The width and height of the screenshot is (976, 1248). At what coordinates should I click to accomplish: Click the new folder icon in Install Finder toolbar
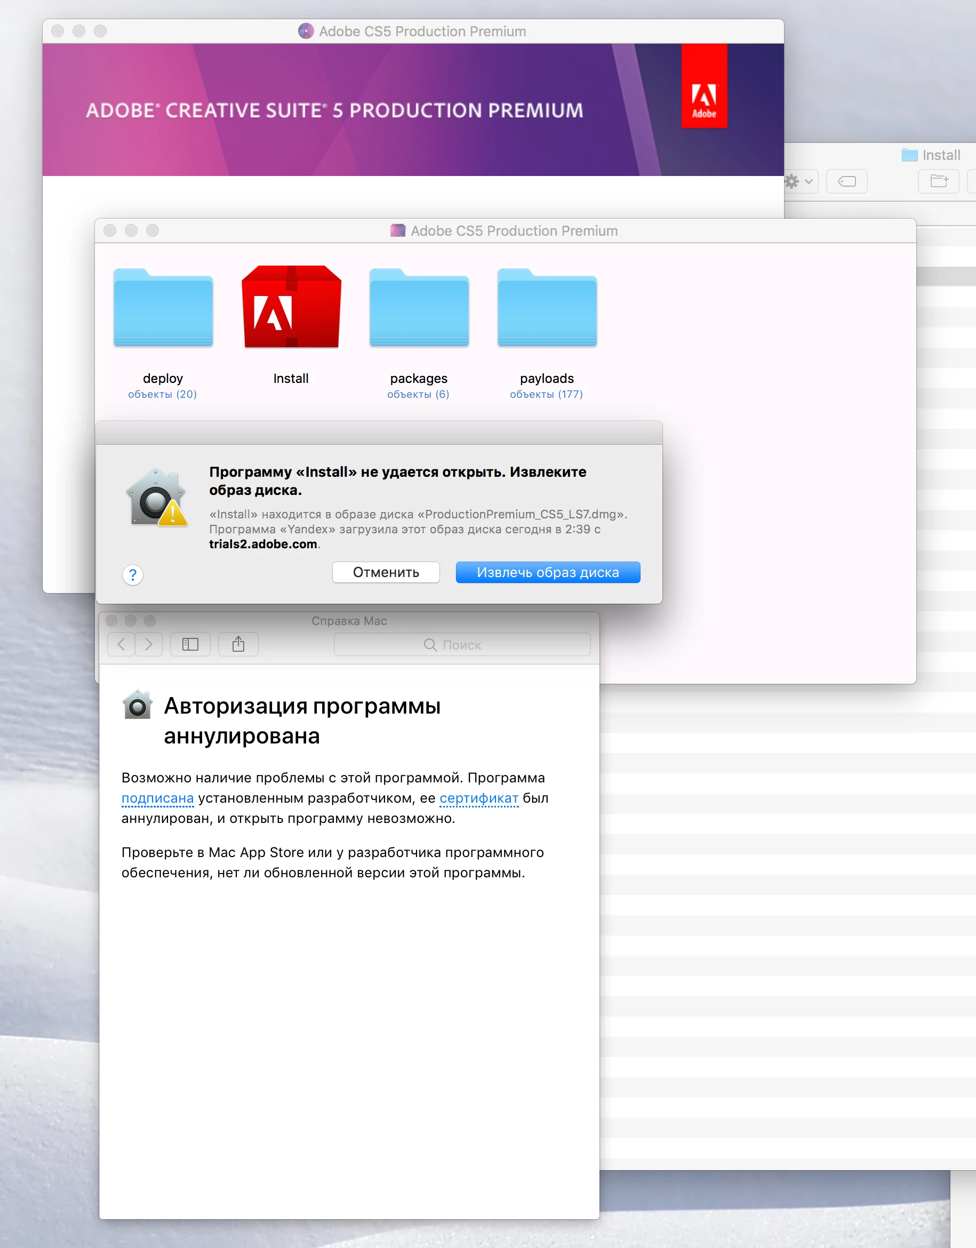tap(938, 181)
